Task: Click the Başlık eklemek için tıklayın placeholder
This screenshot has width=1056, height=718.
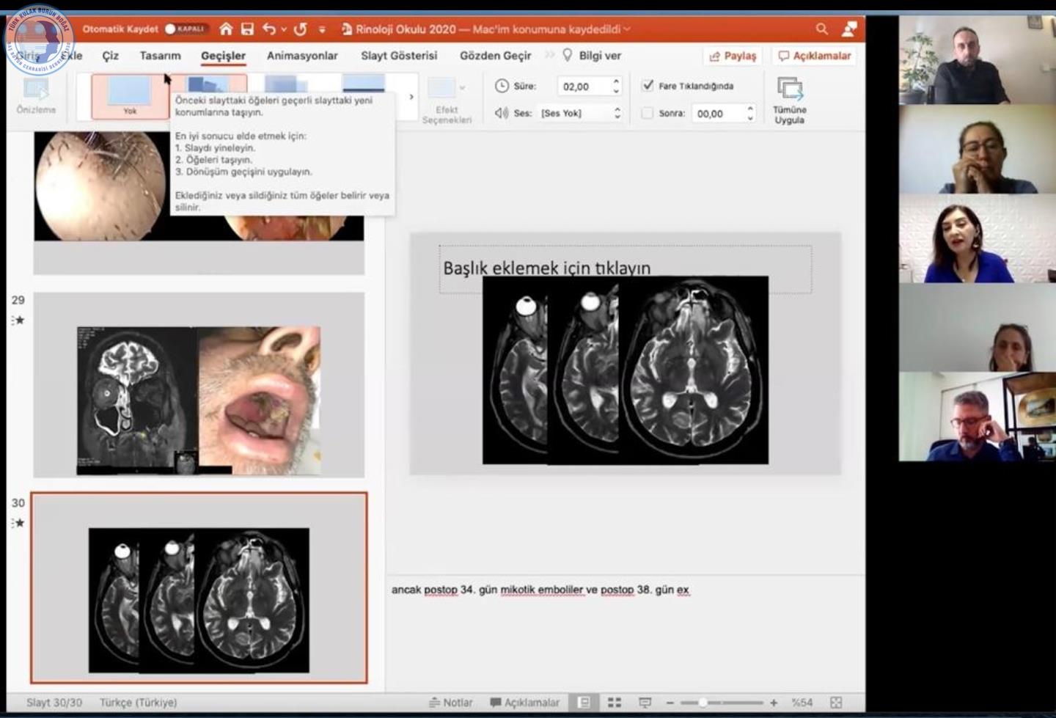Action: pos(625,268)
